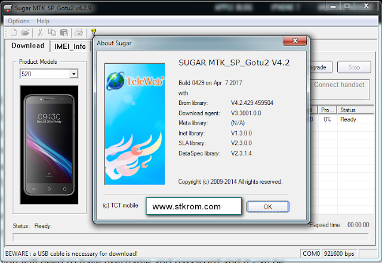The image size is (382, 263).
Task: Click the Print toolbar icon
Action: (78, 32)
